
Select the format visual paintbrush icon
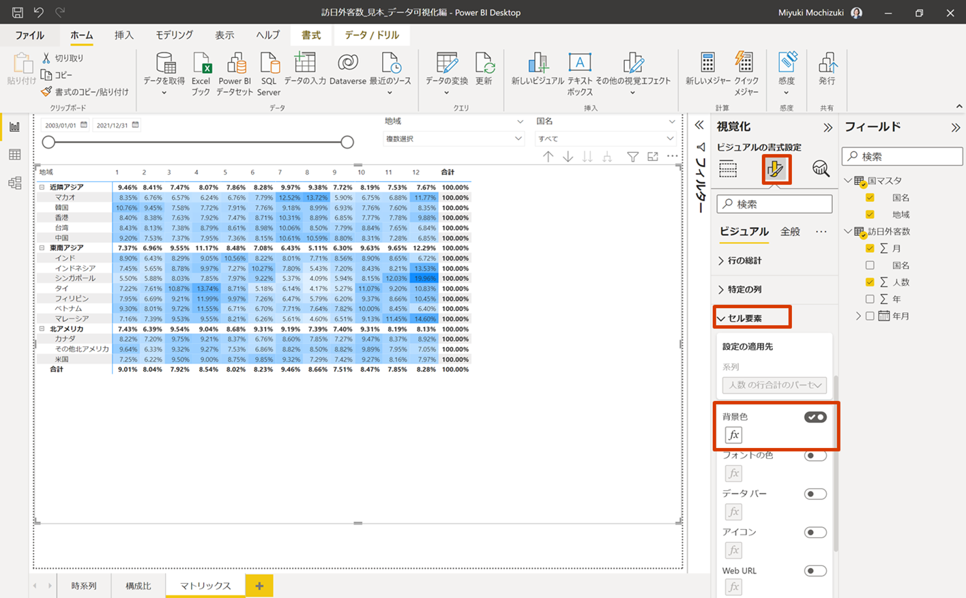pos(776,168)
